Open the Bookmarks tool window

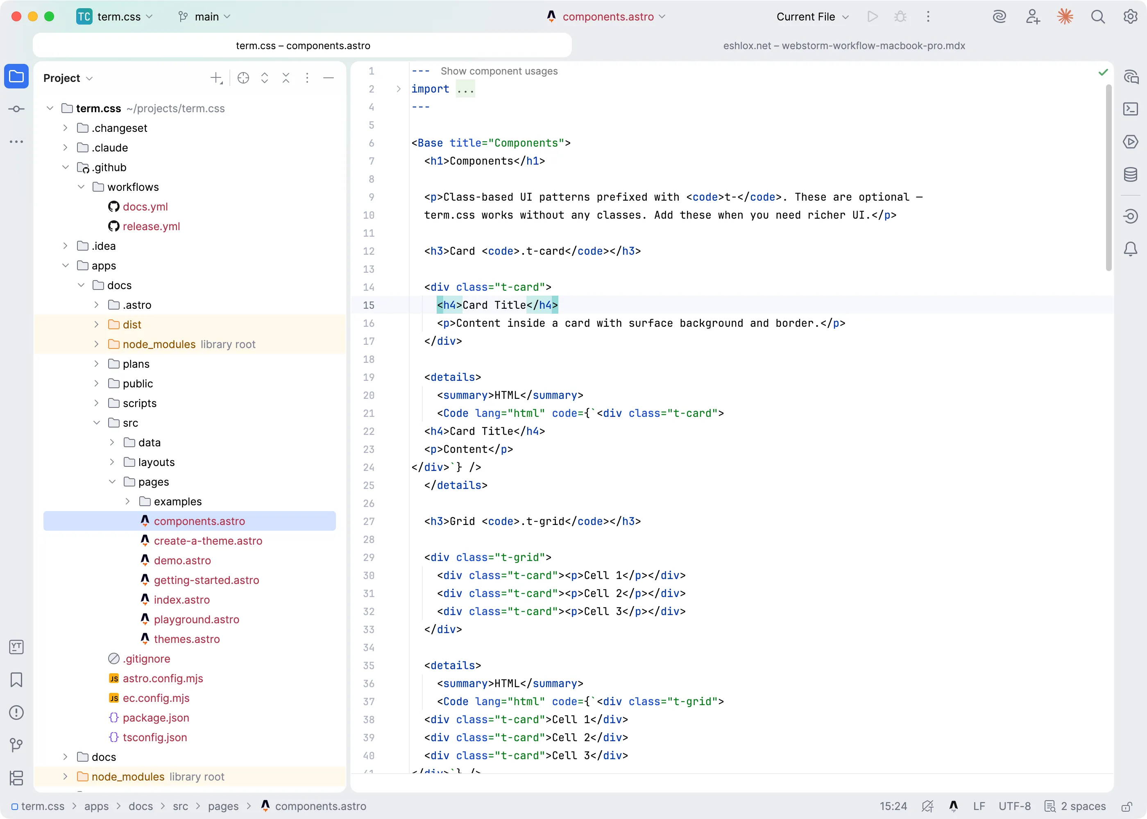[x=17, y=680]
